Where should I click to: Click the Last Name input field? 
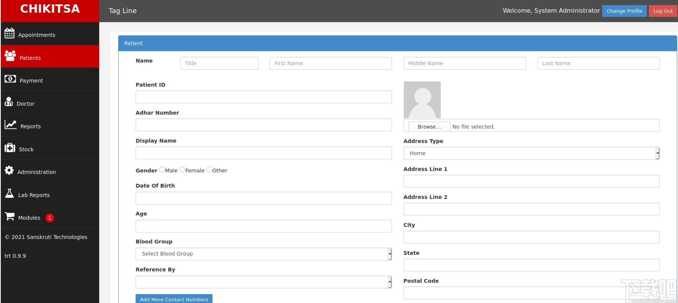point(598,63)
